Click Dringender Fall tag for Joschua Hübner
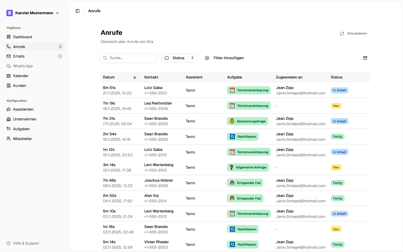403x252 pixels. click(x=245, y=183)
